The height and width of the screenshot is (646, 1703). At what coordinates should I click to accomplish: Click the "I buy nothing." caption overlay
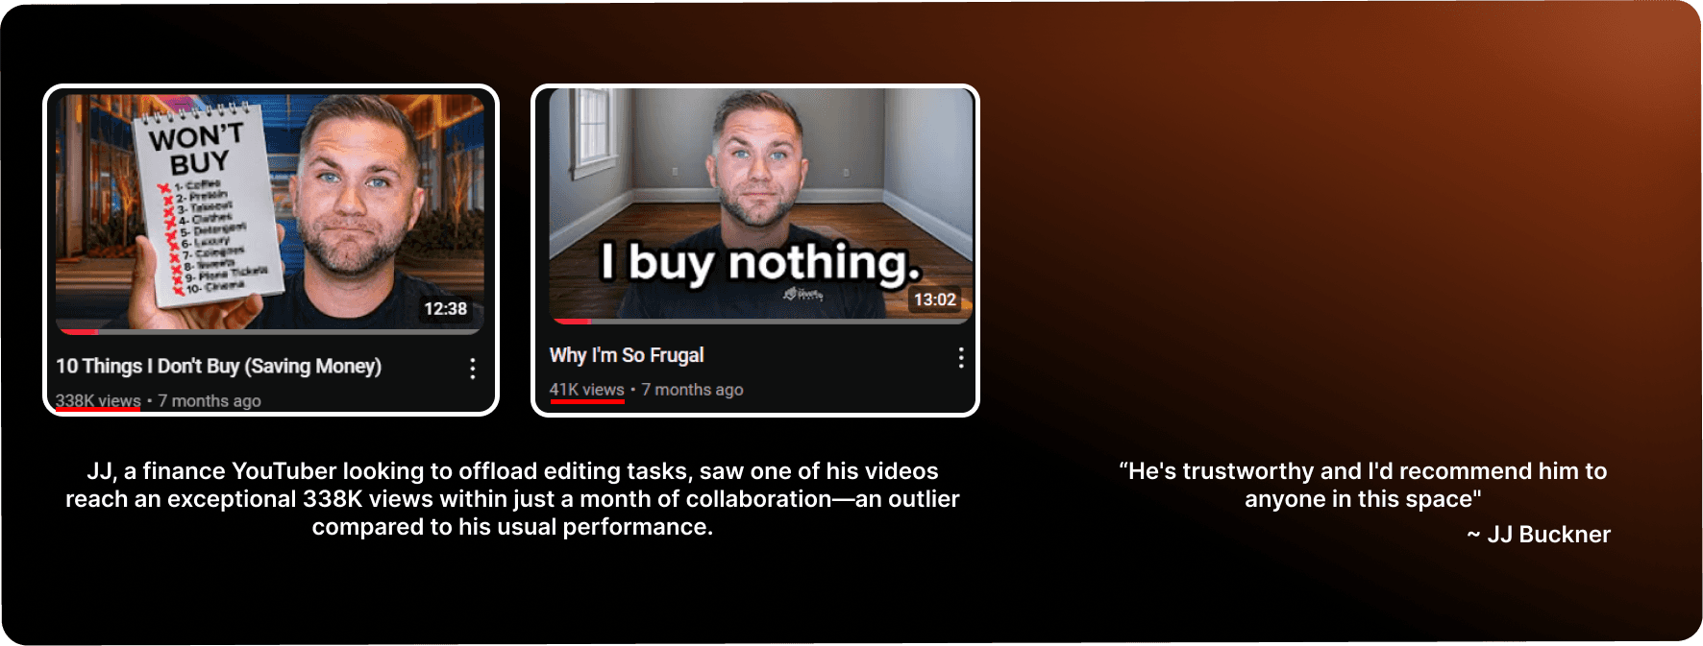click(759, 262)
